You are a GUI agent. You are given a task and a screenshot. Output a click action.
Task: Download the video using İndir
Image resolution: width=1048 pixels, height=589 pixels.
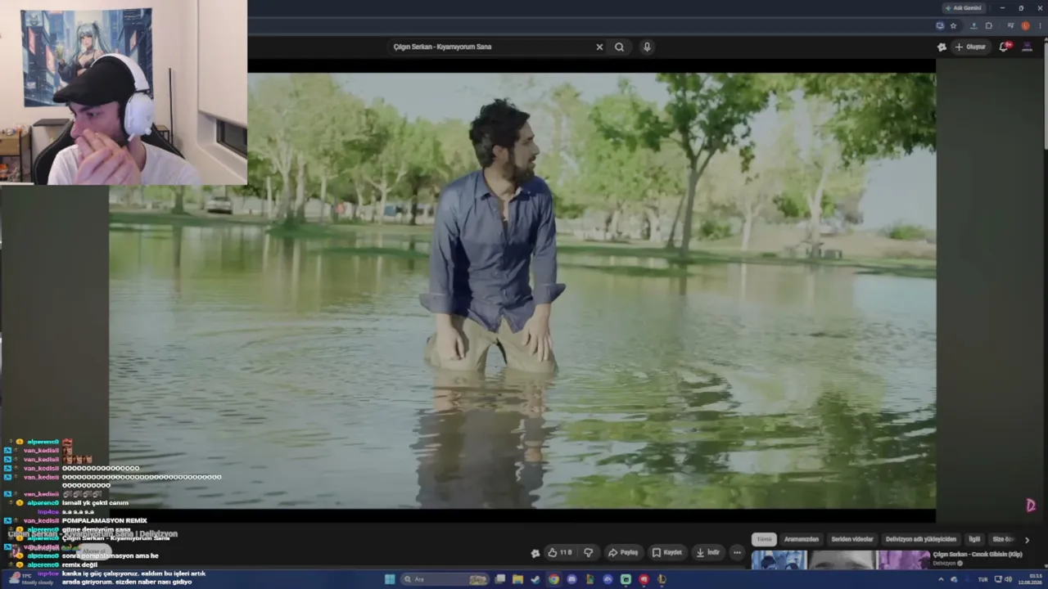point(708,552)
